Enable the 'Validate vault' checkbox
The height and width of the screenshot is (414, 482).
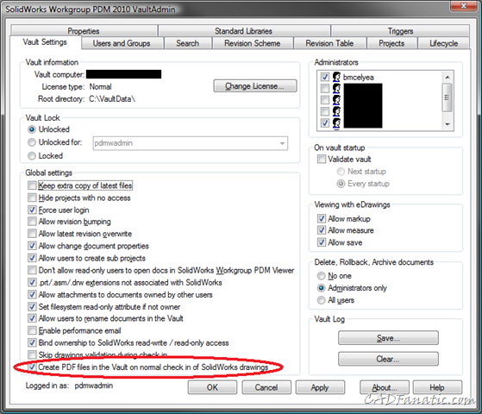(322, 159)
